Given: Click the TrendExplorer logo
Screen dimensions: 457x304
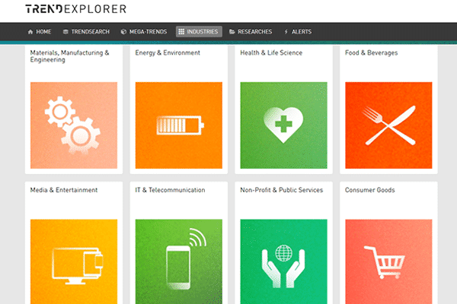Looking at the screenshot, I should [75, 9].
